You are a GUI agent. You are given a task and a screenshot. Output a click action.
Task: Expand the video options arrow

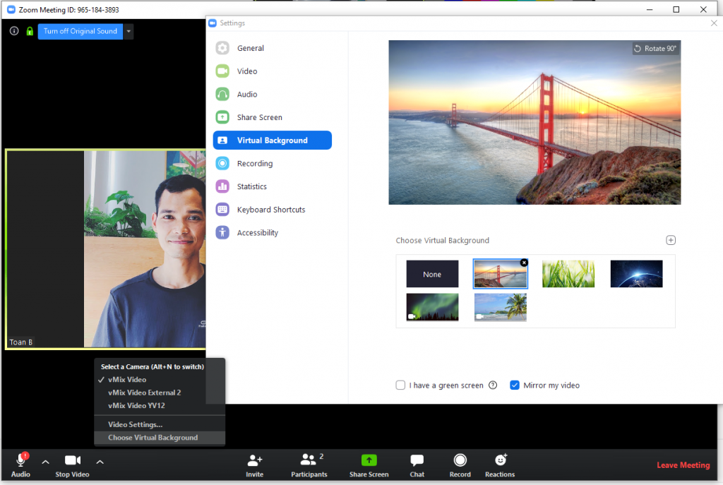[100, 462]
